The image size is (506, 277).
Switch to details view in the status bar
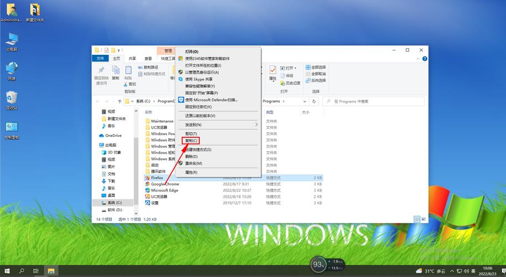coord(417,219)
